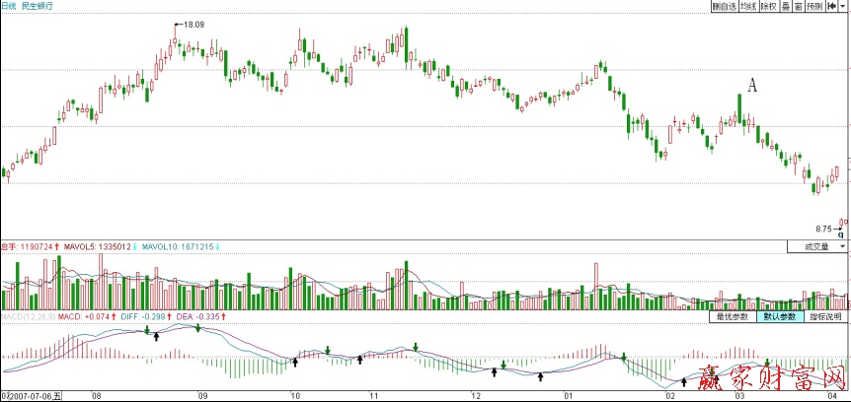Click the 8.75 low price marker
The height and width of the screenshot is (402, 851).
pyautogui.click(x=824, y=228)
